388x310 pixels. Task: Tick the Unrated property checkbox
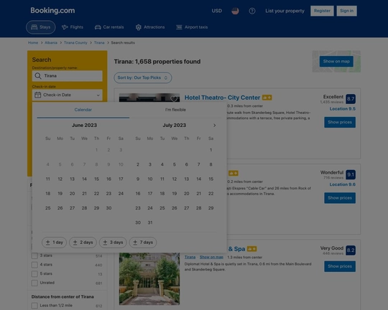coord(34,283)
